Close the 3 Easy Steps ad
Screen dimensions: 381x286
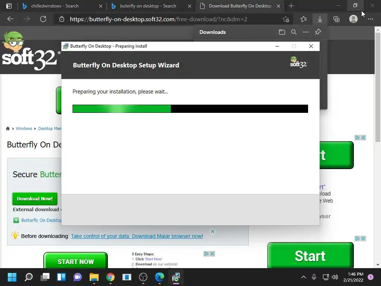212,254
